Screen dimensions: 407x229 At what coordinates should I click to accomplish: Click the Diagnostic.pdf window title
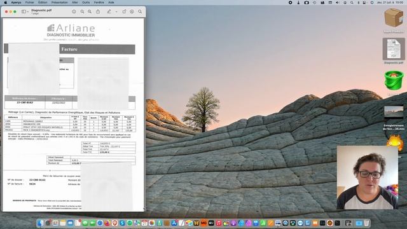point(41,10)
